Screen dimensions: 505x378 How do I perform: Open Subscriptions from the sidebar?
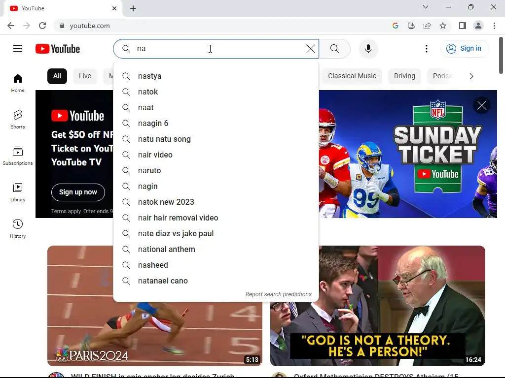18,156
